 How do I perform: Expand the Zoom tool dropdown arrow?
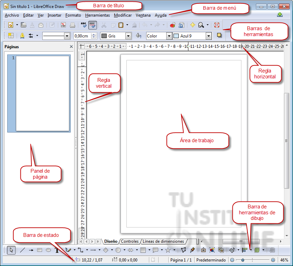click(x=207, y=25)
